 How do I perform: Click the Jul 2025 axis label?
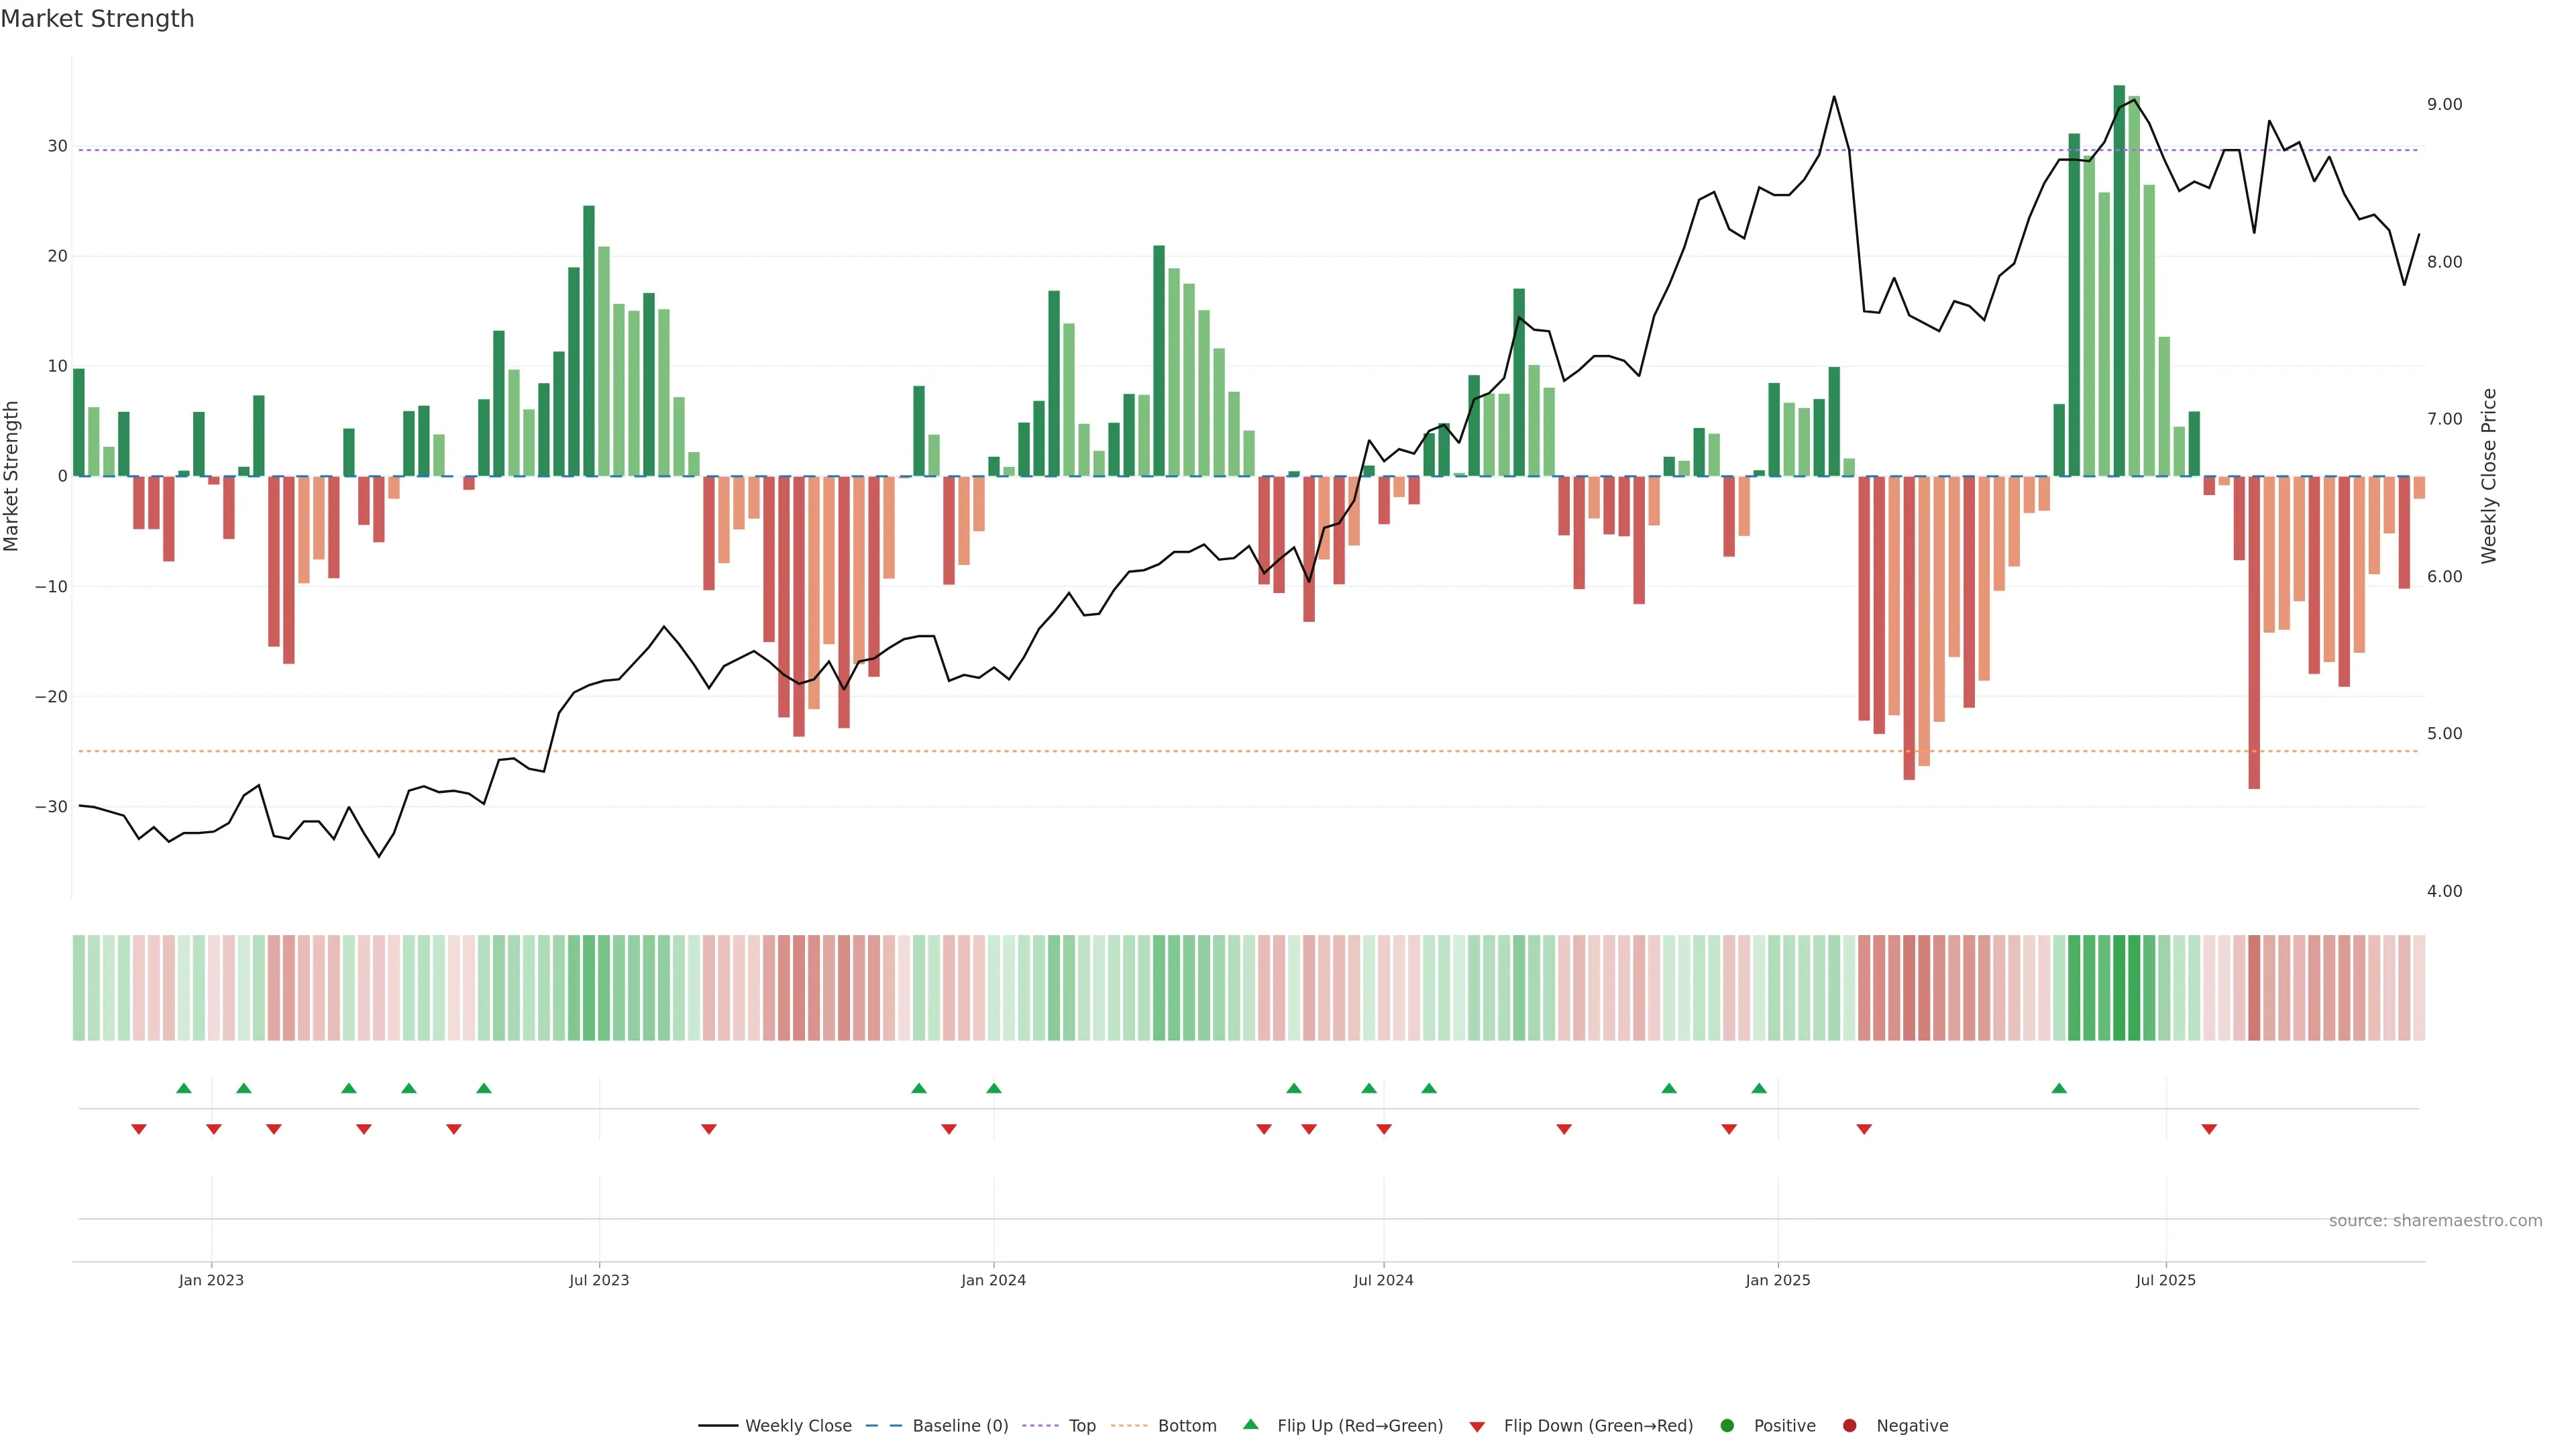tap(2165, 1280)
